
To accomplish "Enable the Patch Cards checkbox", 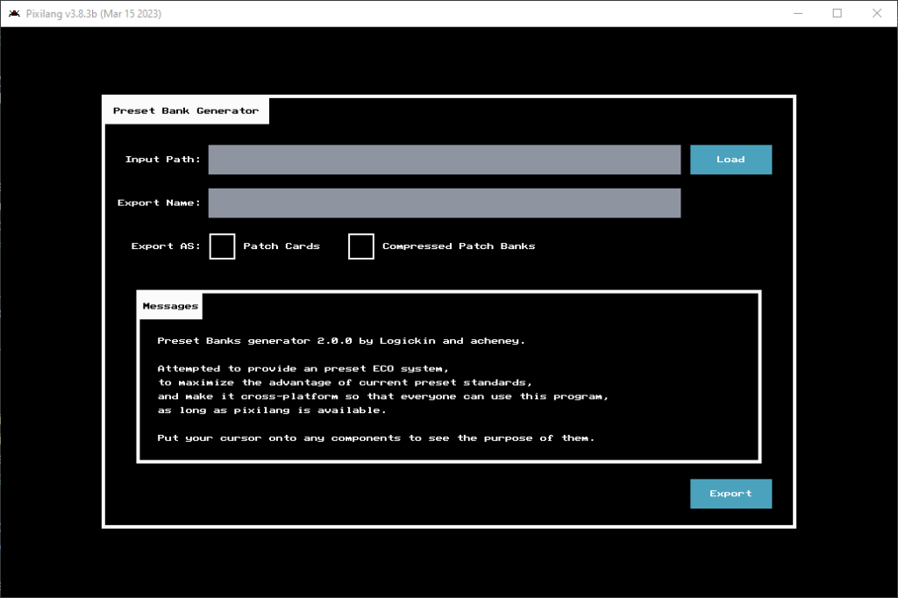I will coord(222,246).
